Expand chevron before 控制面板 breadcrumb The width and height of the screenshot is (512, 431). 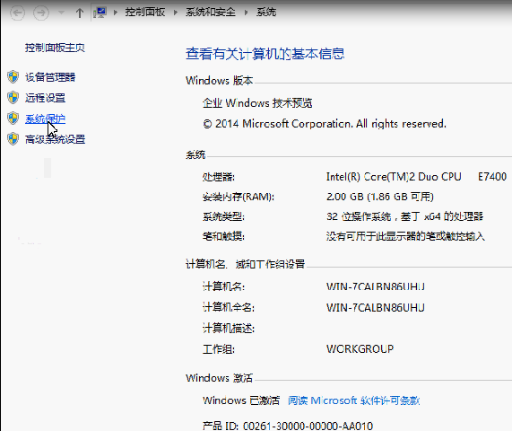pyautogui.click(x=116, y=13)
